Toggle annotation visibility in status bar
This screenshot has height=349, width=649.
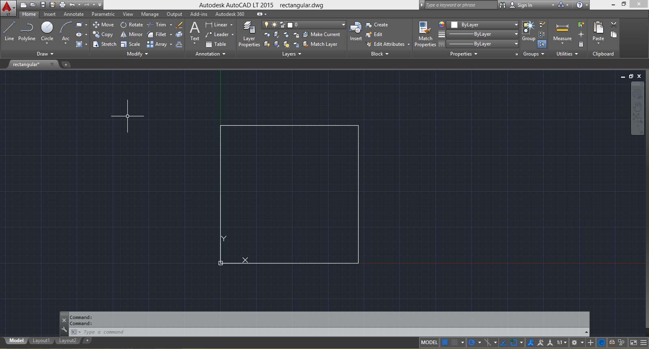point(531,343)
